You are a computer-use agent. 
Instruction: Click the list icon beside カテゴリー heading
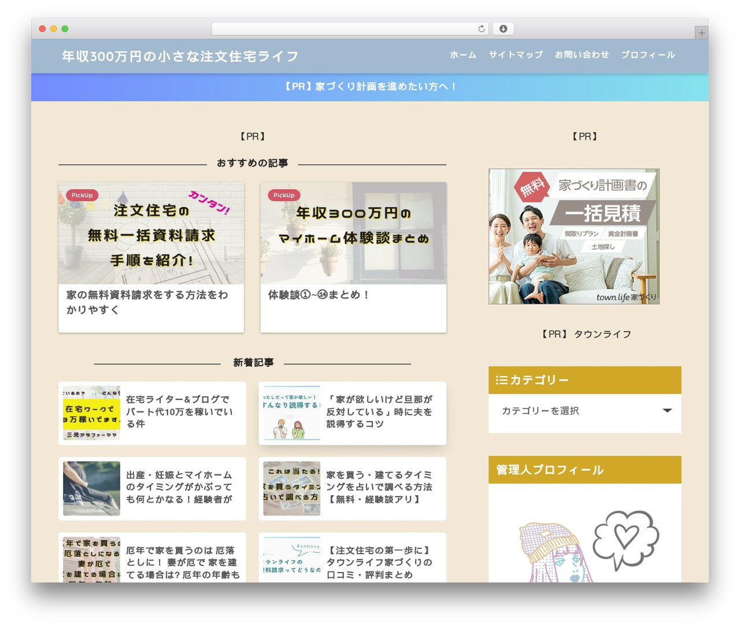(x=501, y=380)
